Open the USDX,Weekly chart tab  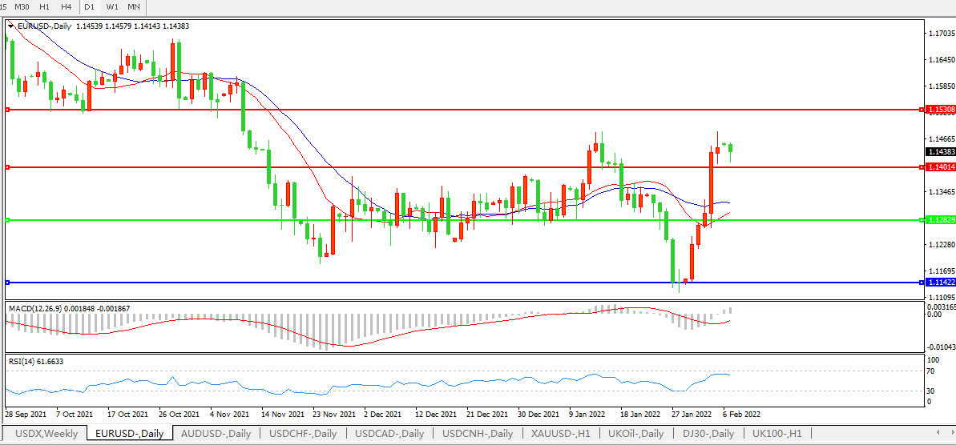[x=47, y=434]
